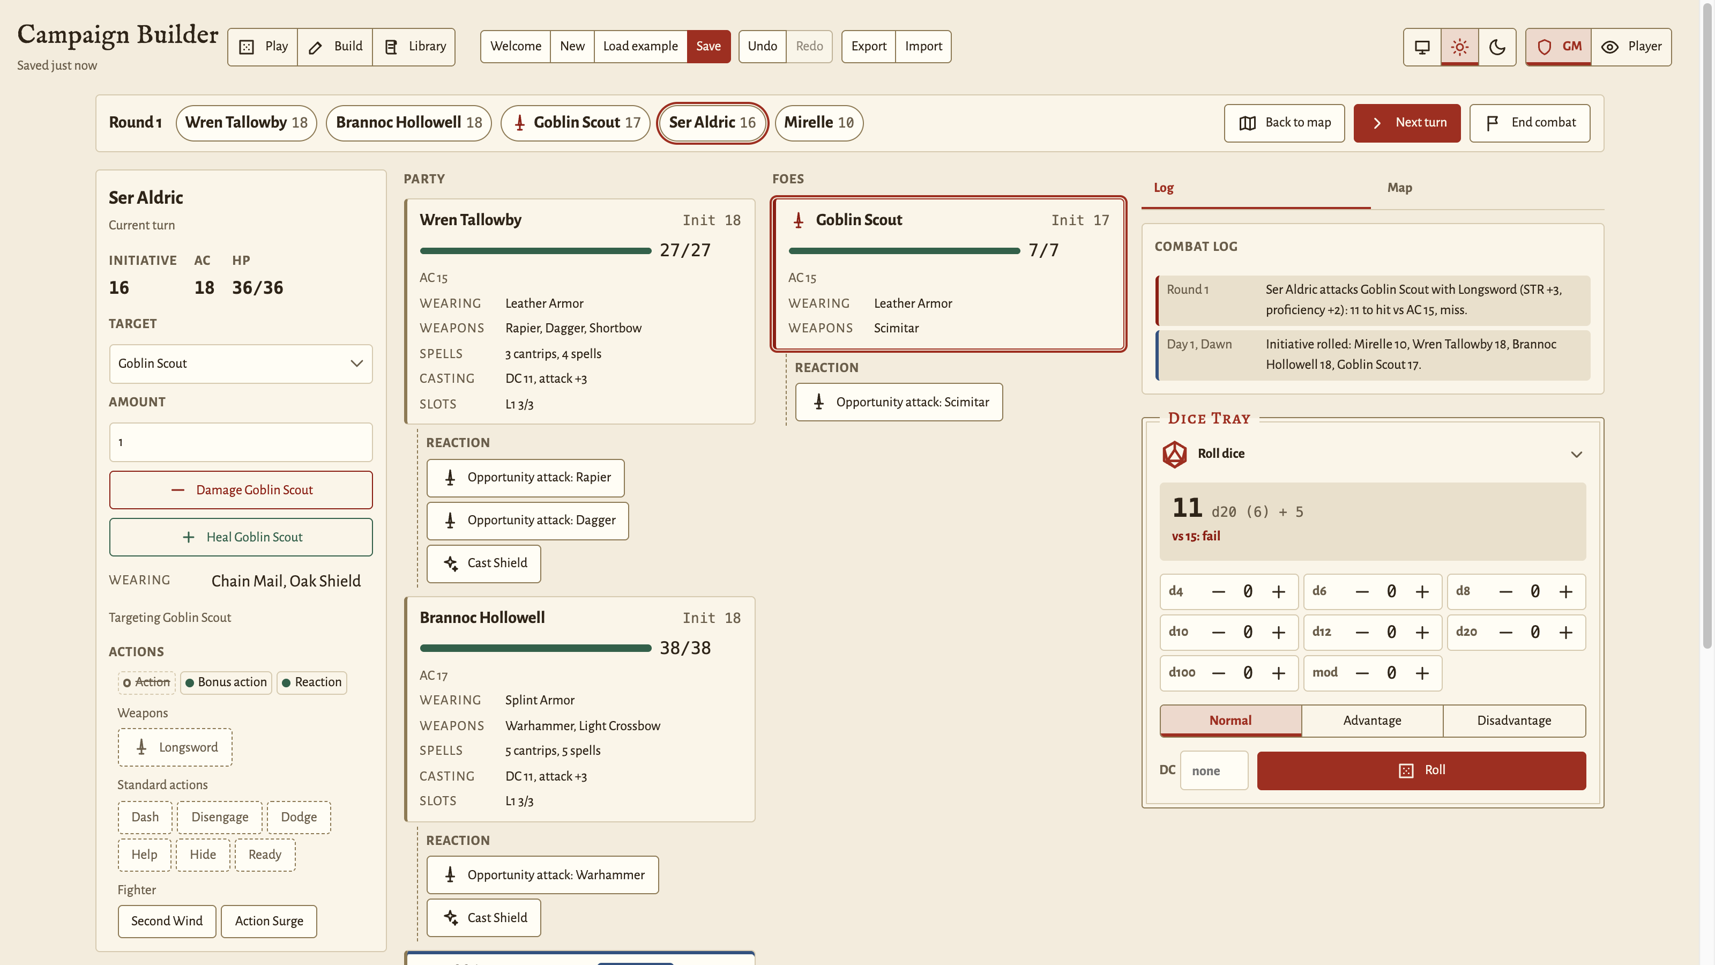Select Normal roll mode
1715x965 pixels.
point(1231,721)
